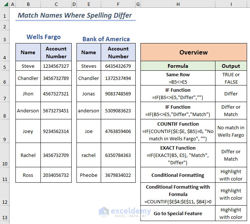Image resolution: width=250 pixels, height=224 pixels.
Task: Click the IF formula with "Match" cell
Action: point(178,111)
